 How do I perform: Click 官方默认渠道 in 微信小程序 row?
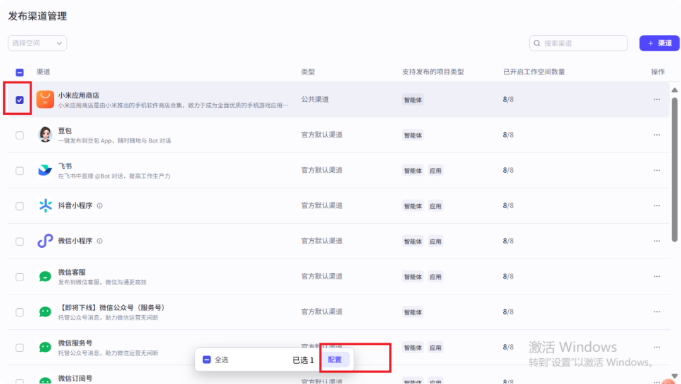point(322,241)
